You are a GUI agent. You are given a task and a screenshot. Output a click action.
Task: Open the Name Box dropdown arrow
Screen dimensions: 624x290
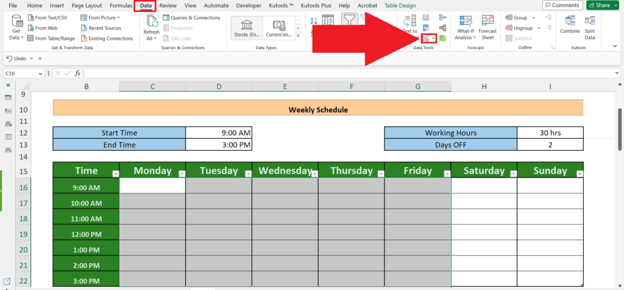click(40, 74)
